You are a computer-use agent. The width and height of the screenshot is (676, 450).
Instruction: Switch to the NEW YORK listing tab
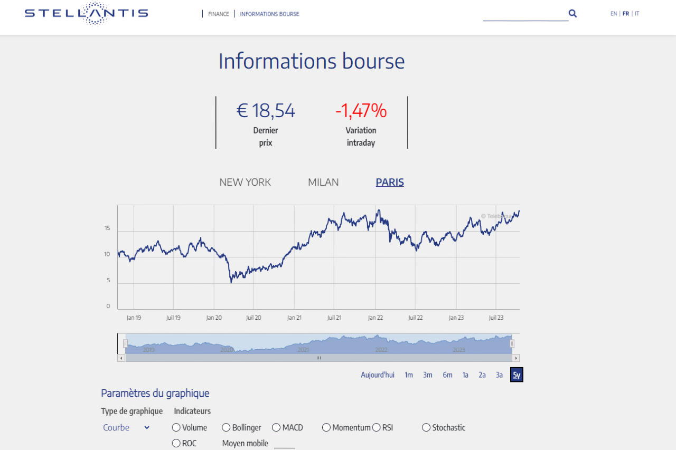click(x=245, y=182)
